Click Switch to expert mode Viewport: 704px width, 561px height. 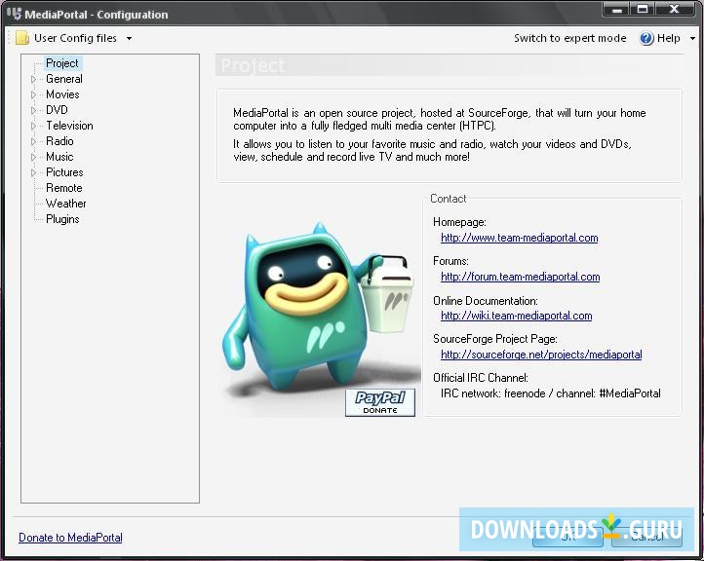569,38
